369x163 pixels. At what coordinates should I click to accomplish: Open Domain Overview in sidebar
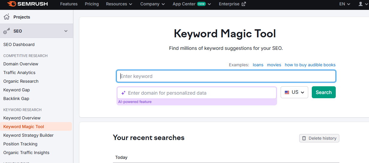(x=21, y=64)
